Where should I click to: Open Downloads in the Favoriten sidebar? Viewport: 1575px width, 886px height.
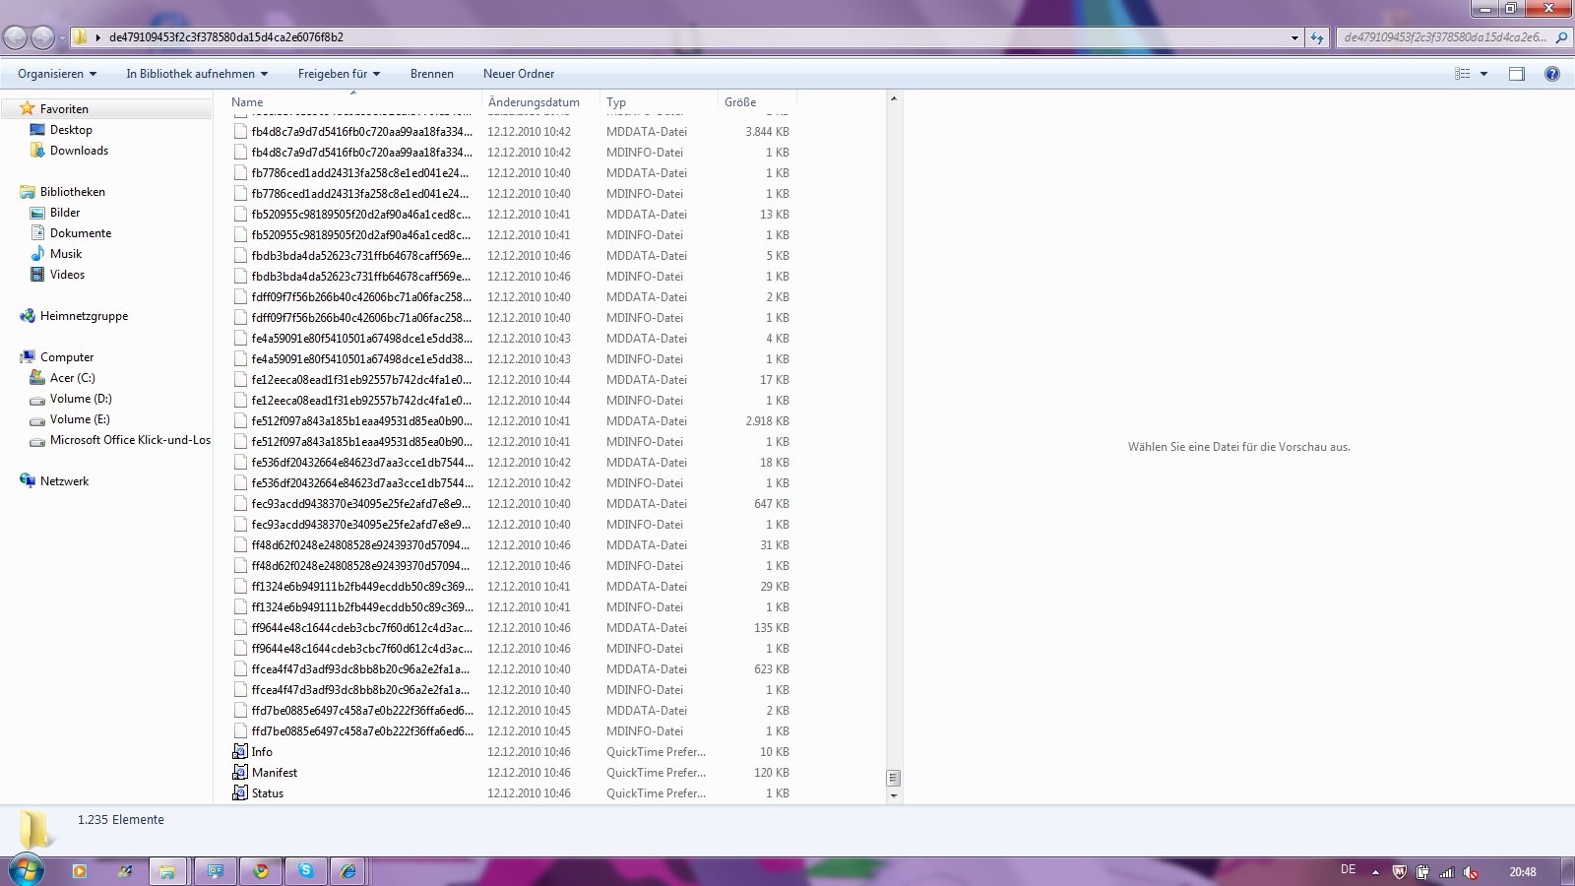point(79,151)
